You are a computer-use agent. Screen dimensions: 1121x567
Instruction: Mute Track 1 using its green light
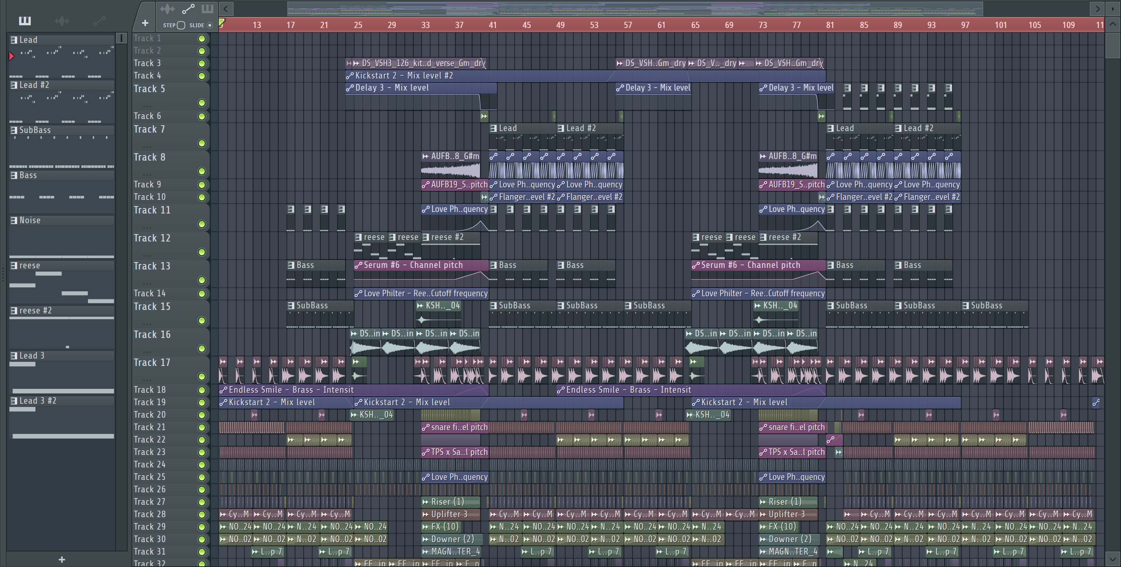click(202, 39)
